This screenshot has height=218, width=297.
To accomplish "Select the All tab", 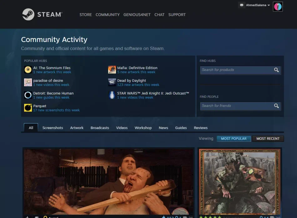I will (31, 128).
